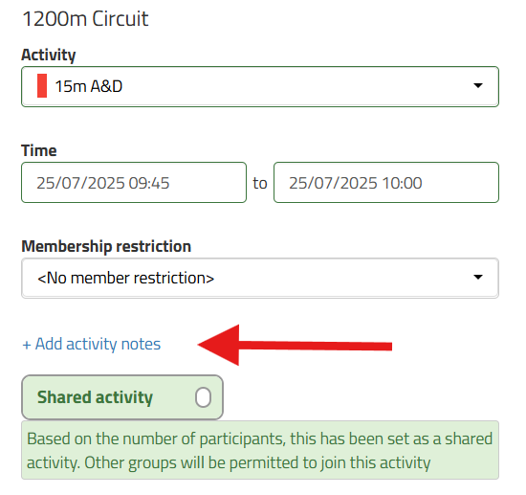526x495 pixels.
Task: Click the red arrow pointing at activity notes
Action: [295, 346]
